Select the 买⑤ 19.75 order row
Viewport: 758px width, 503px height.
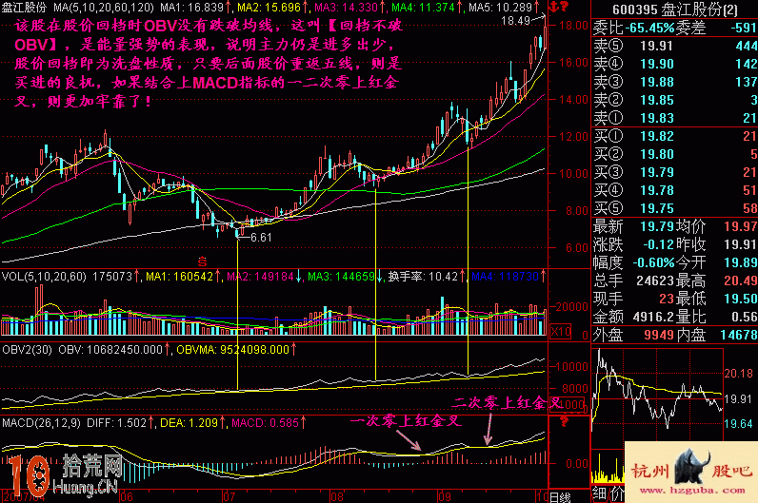[675, 208]
